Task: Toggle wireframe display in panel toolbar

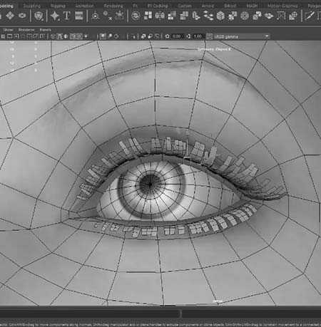Action: pyautogui.click(x=53, y=36)
